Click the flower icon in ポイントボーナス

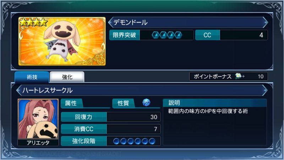[238, 76]
